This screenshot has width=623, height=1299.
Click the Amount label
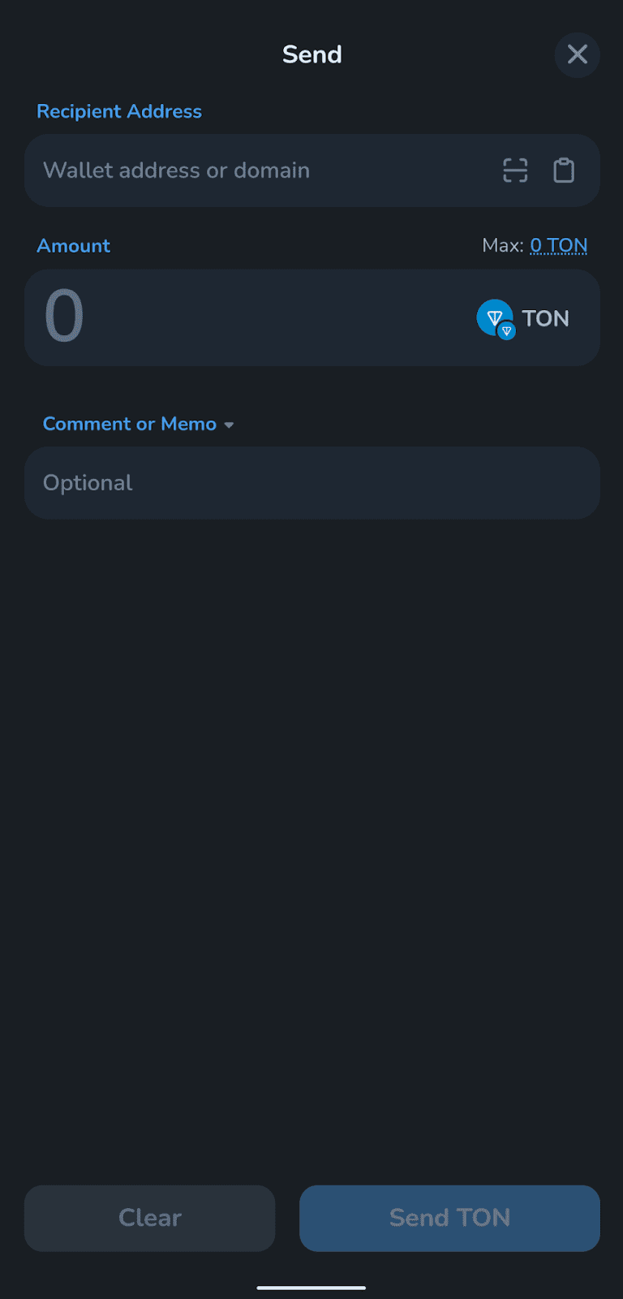[x=73, y=246]
